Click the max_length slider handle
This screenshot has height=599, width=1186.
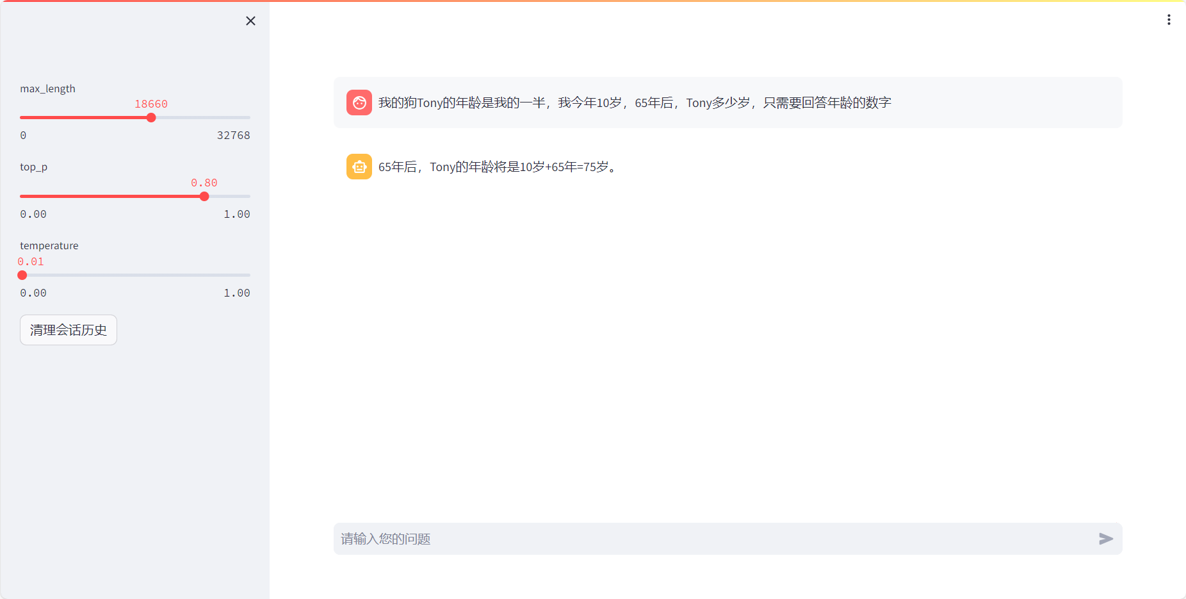pyautogui.click(x=151, y=118)
